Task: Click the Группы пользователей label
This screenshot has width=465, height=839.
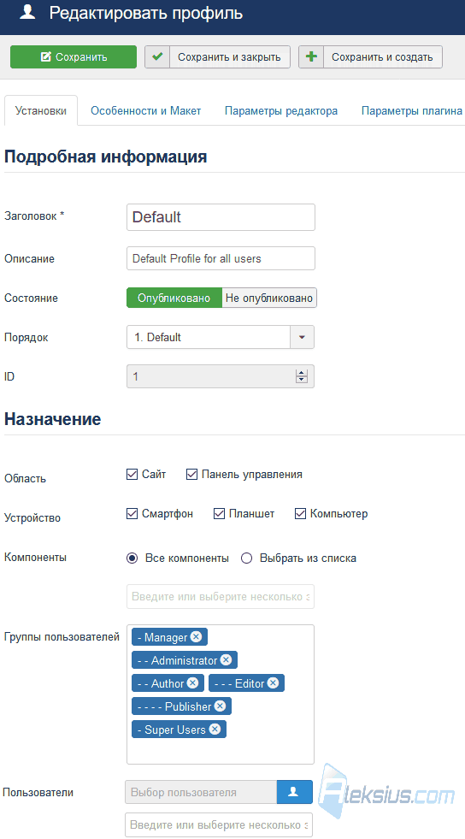Action: pyautogui.click(x=62, y=637)
